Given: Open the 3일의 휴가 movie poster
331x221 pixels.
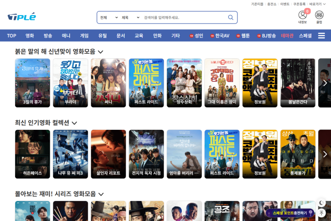Looking at the screenshot, I should pyautogui.click(x=33, y=83).
